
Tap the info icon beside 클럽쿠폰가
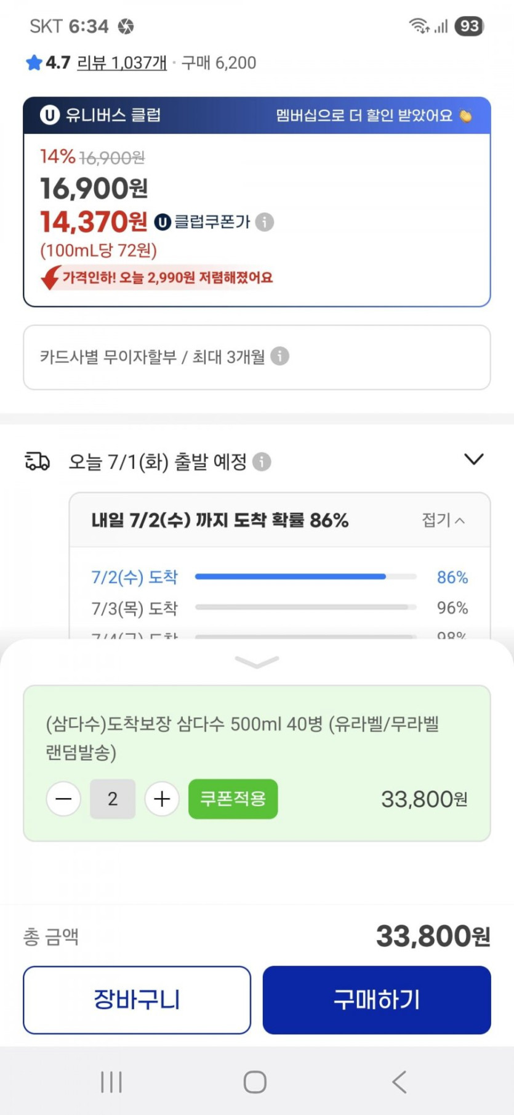pyautogui.click(x=265, y=222)
